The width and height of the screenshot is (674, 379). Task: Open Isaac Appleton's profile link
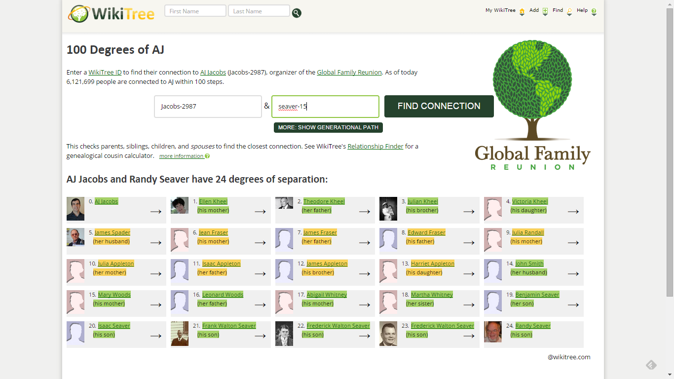222,264
